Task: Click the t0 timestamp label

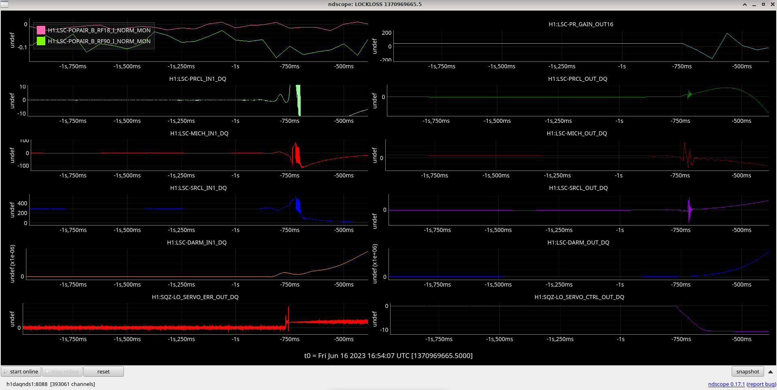Action: [388, 356]
